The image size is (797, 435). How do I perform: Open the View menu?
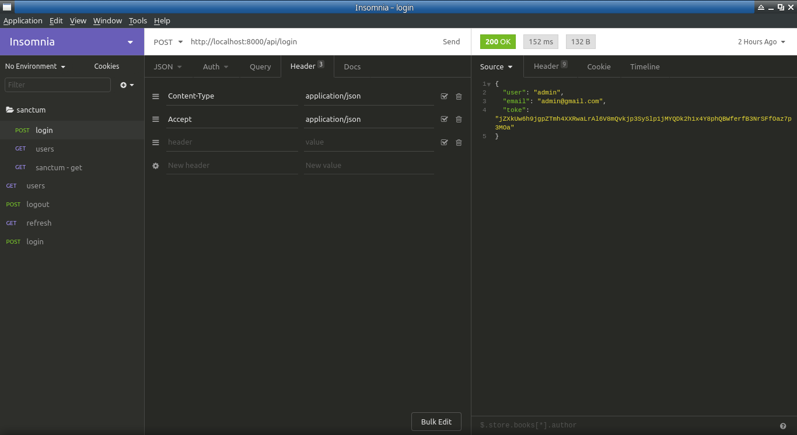coord(78,21)
